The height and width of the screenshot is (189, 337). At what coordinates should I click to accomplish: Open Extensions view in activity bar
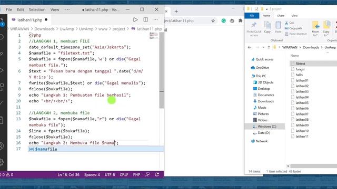2,87
